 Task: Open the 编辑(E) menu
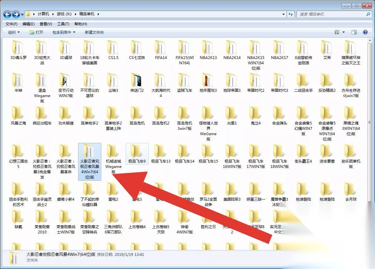(28, 24)
